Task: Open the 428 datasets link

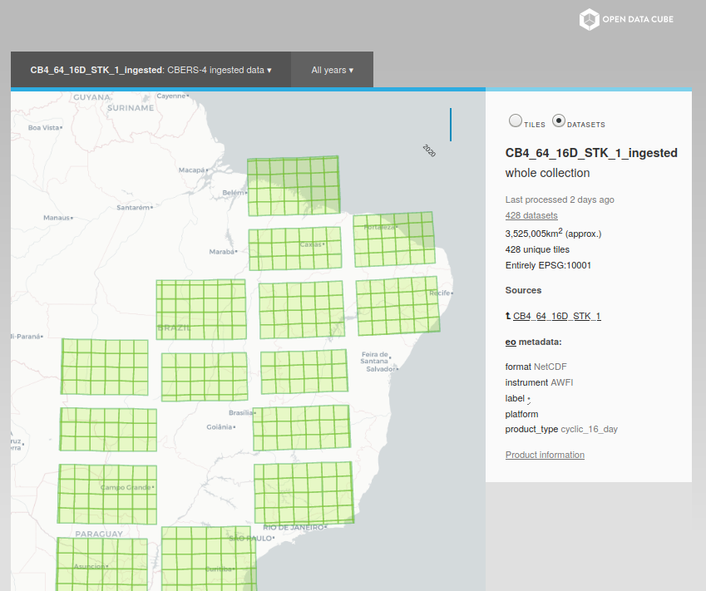Action: (531, 215)
